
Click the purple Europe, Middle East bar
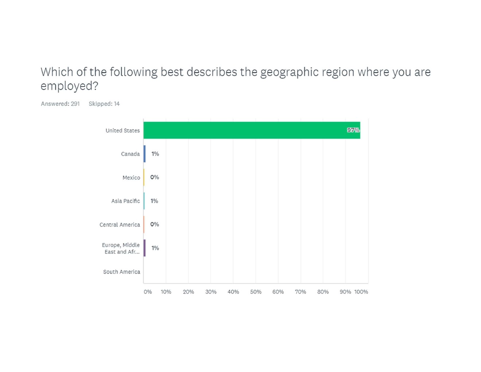[145, 248]
